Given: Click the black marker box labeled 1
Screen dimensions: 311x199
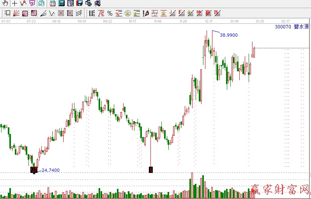Looking at the screenshot, I should click(x=151, y=169).
